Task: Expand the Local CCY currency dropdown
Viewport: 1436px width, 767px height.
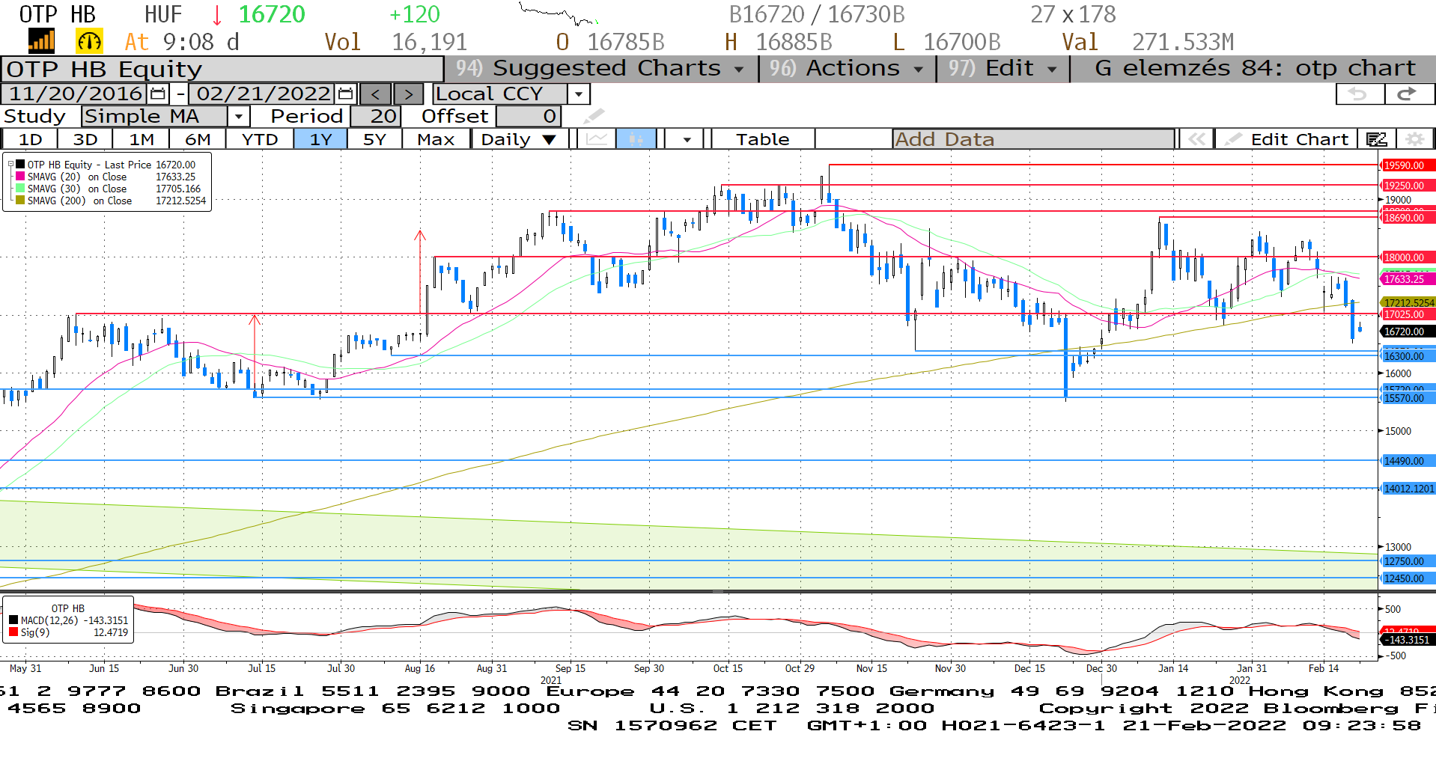Action: [578, 94]
